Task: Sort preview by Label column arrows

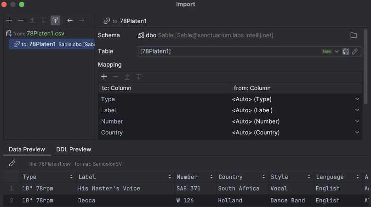Action: 170,177
